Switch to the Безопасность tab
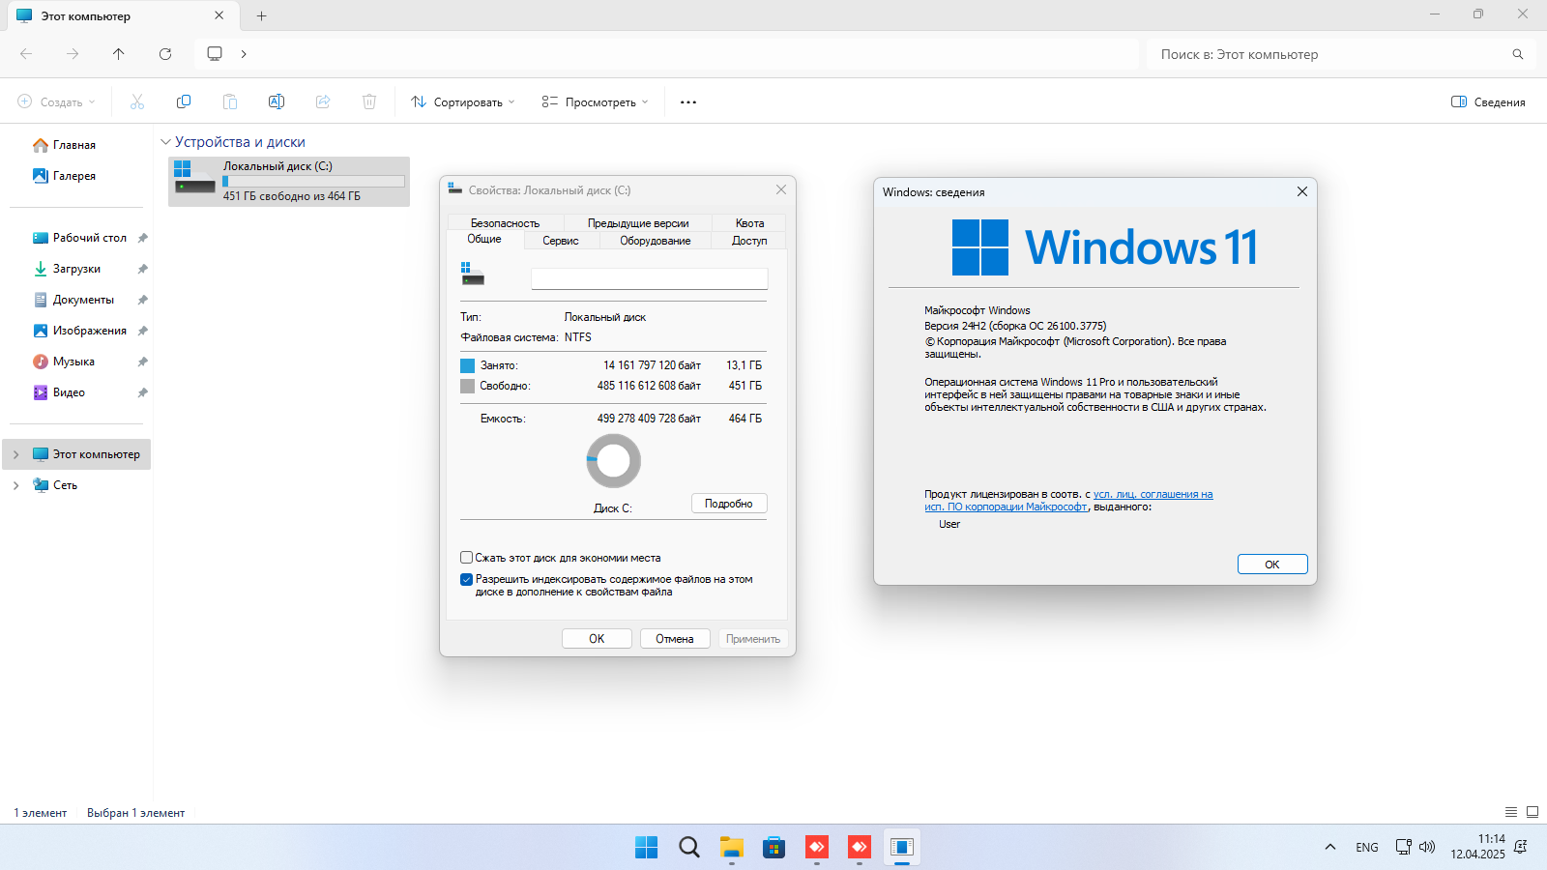Screen dimensions: 1547x870 pyautogui.click(x=505, y=223)
